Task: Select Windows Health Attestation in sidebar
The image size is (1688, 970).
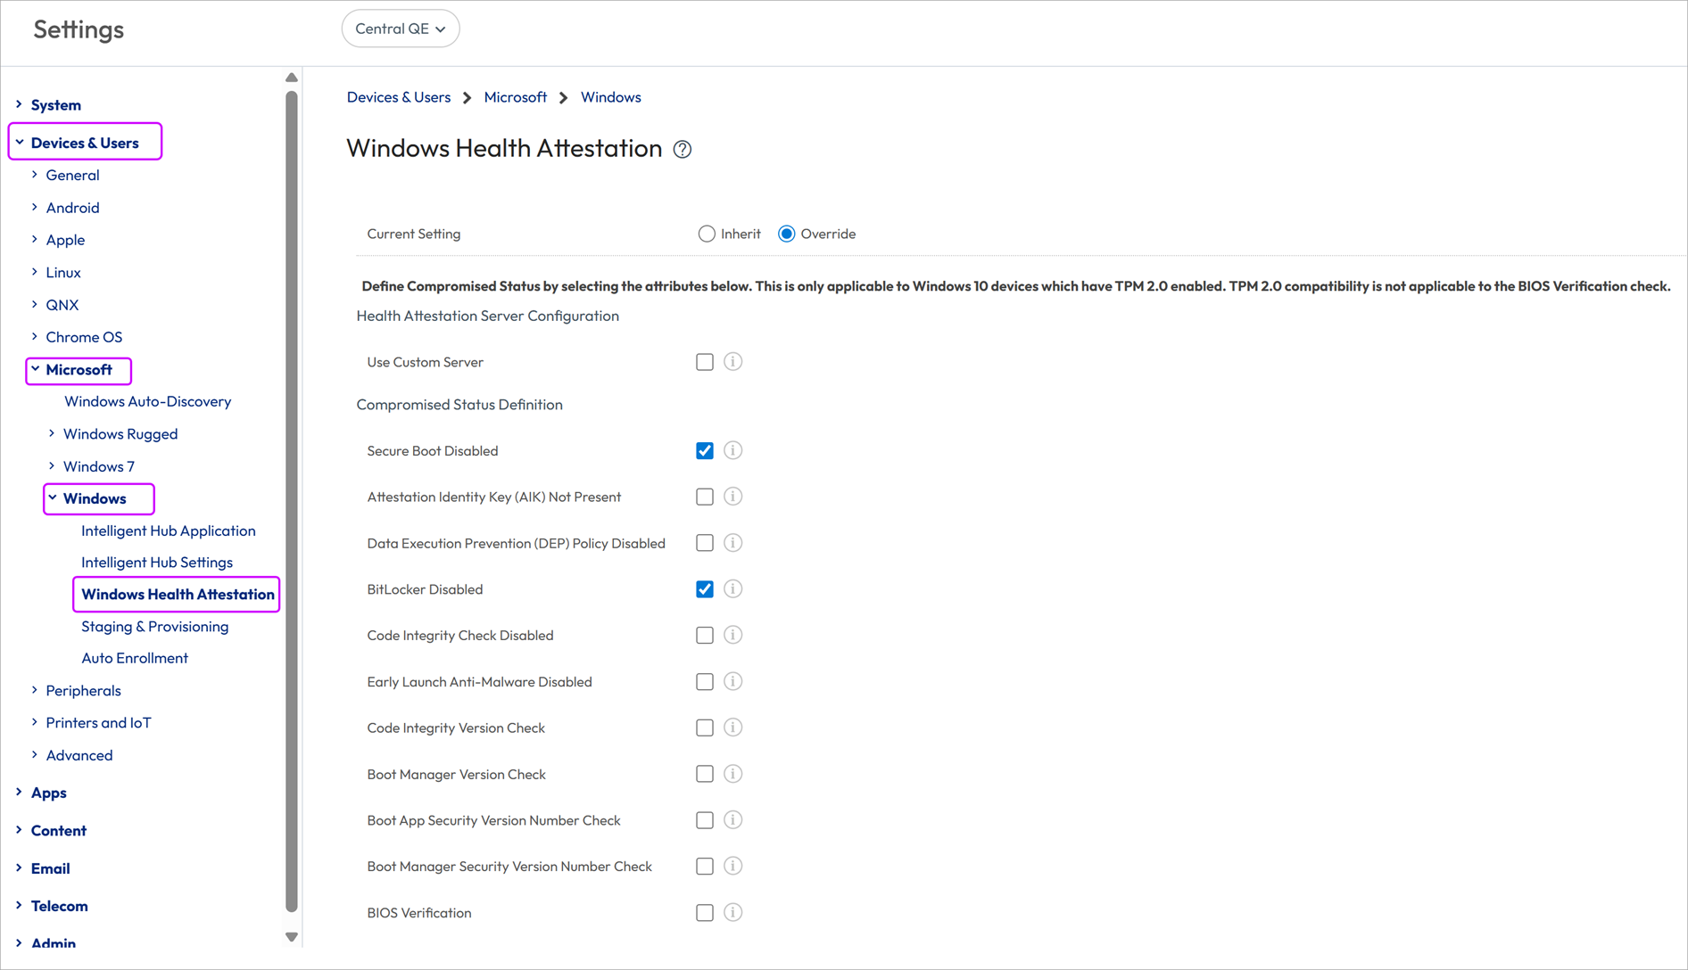Action: (x=178, y=595)
